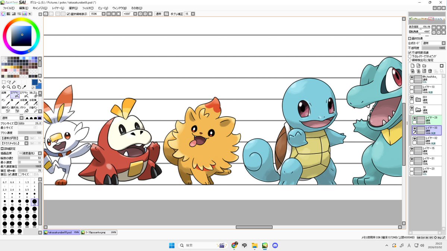
Task: Select the ペン pen brush
Action: click(6, 102)
